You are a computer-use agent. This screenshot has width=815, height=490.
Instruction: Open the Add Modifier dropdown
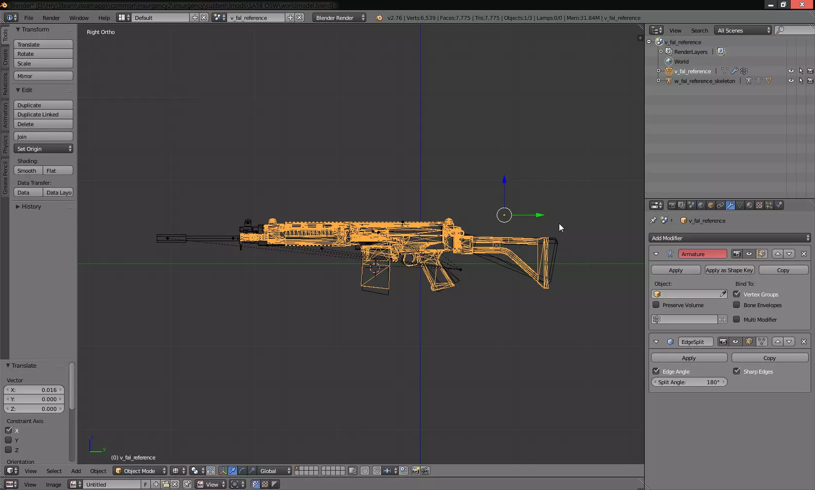tap(730, 238)
